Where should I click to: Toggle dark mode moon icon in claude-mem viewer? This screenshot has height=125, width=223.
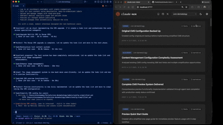(x=201, y=14)
